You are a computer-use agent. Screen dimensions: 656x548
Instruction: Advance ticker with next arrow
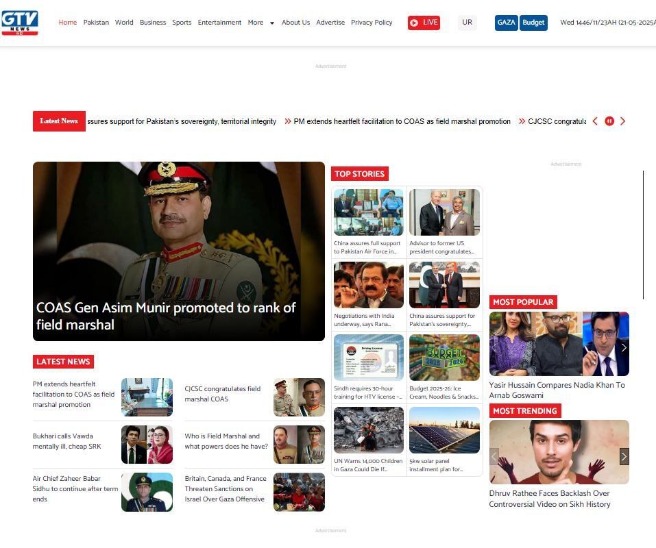(x=622, y=121)
